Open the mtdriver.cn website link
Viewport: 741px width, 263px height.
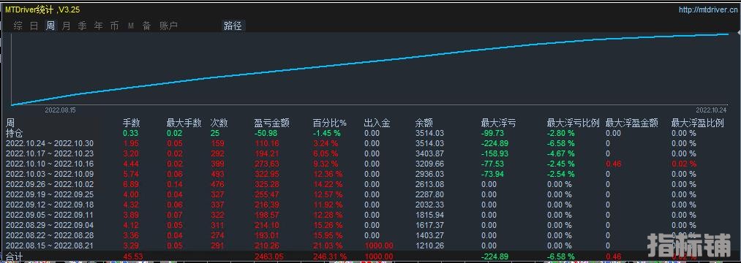pos(708,9)
